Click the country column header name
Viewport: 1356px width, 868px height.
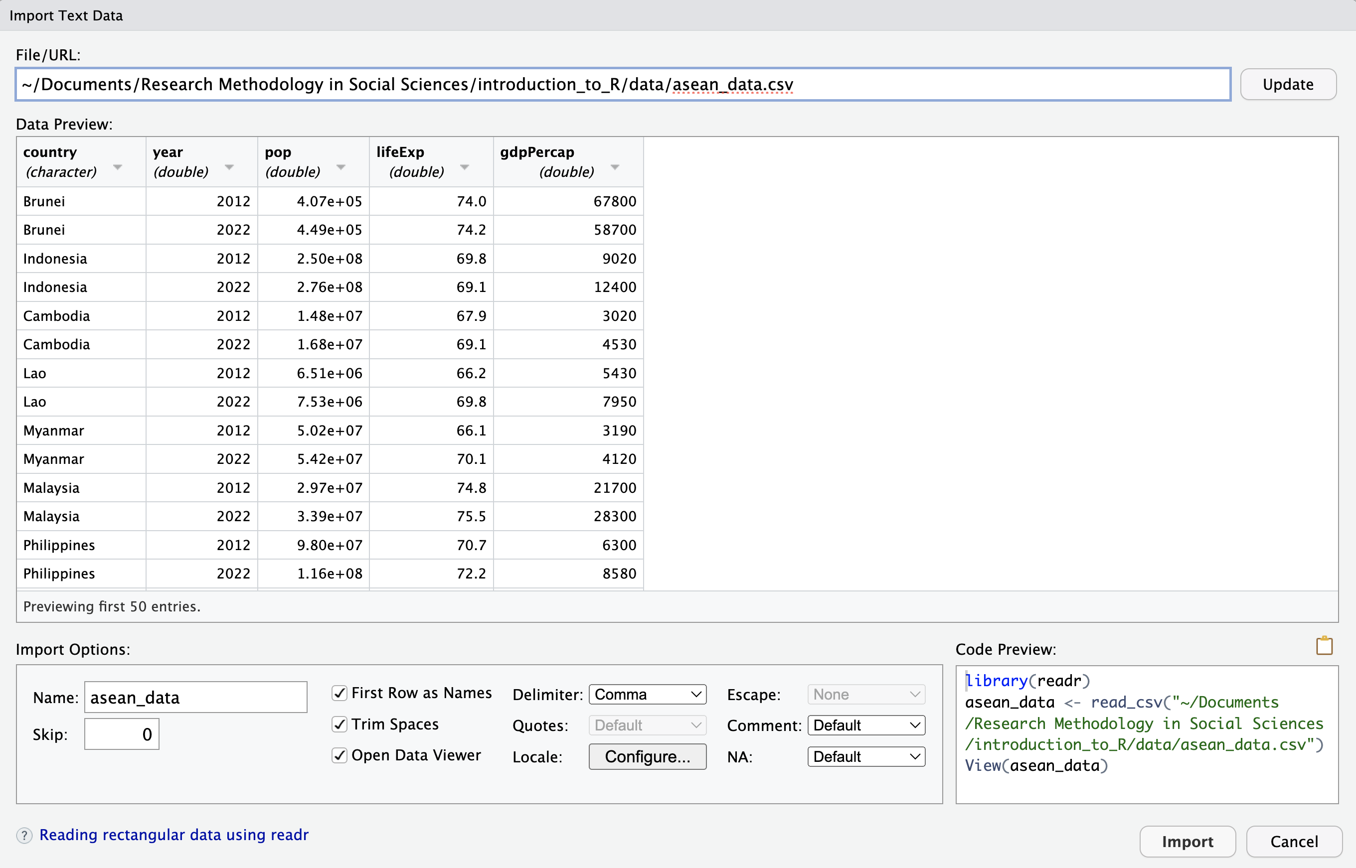50,152
